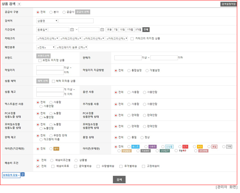Open the 메인페이지 분류 선택 dropdown
The image size is (240, 193).
click(72, 47)
